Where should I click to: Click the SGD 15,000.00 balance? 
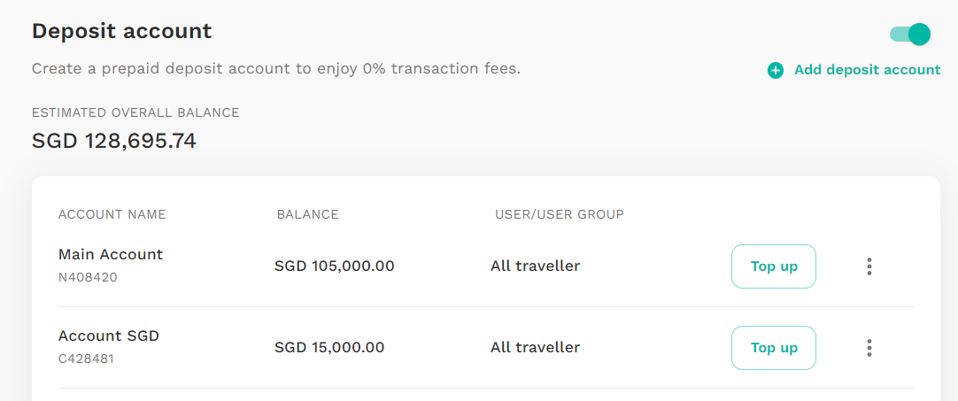click(329, 348)
